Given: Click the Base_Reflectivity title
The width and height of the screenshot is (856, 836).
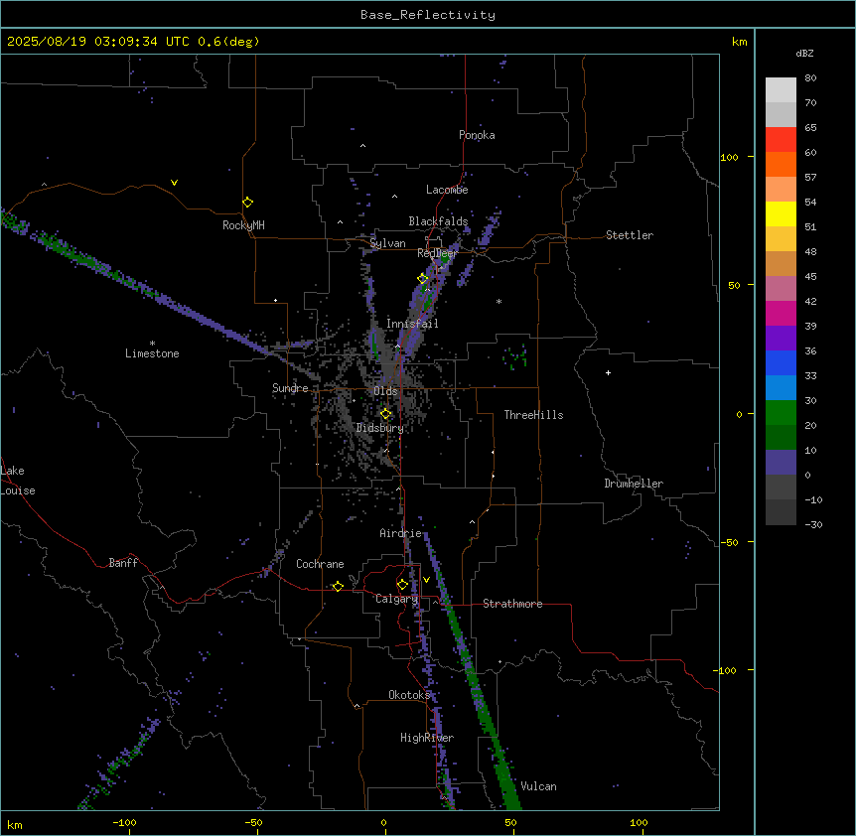Looking at the screenshot, I should (428, 15).
